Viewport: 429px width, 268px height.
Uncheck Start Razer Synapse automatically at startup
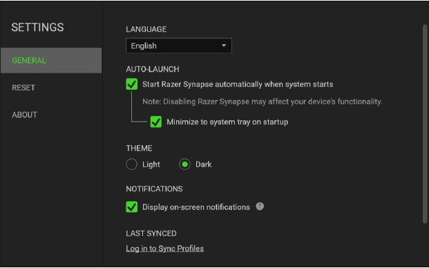(131, 84)
